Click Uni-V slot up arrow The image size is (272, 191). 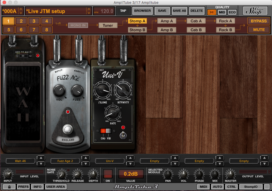pyautogui.click(x=130, y=158)
